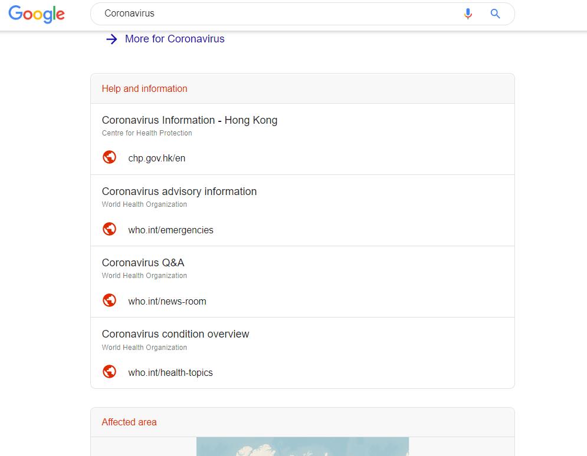Start voice search with microphone icon
Viewport: 587px width, 456px height.
click(468, 14)
